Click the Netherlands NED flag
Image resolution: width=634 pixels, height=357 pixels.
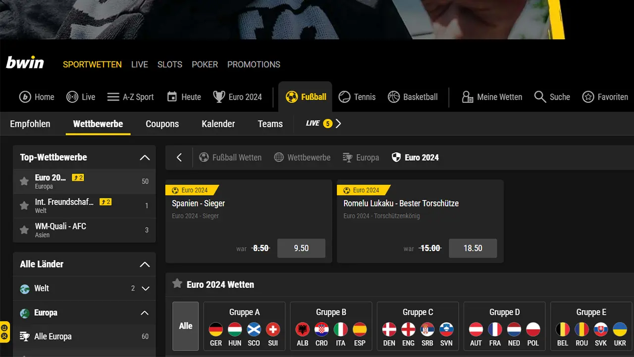tap(514, 329)
